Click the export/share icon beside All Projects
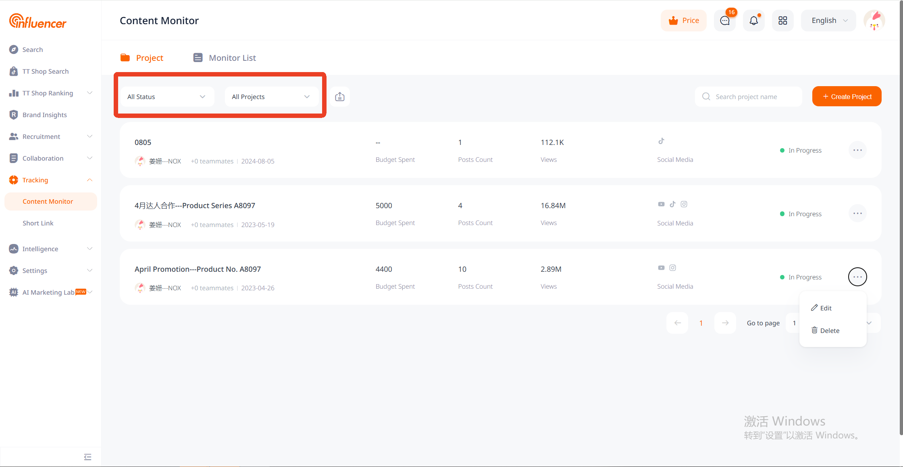The image size is (903, 467). (339, 97)
